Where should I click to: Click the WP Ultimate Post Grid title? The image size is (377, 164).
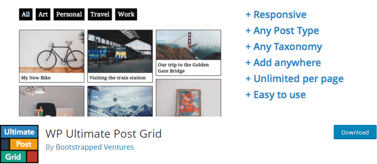coord(104,134)
